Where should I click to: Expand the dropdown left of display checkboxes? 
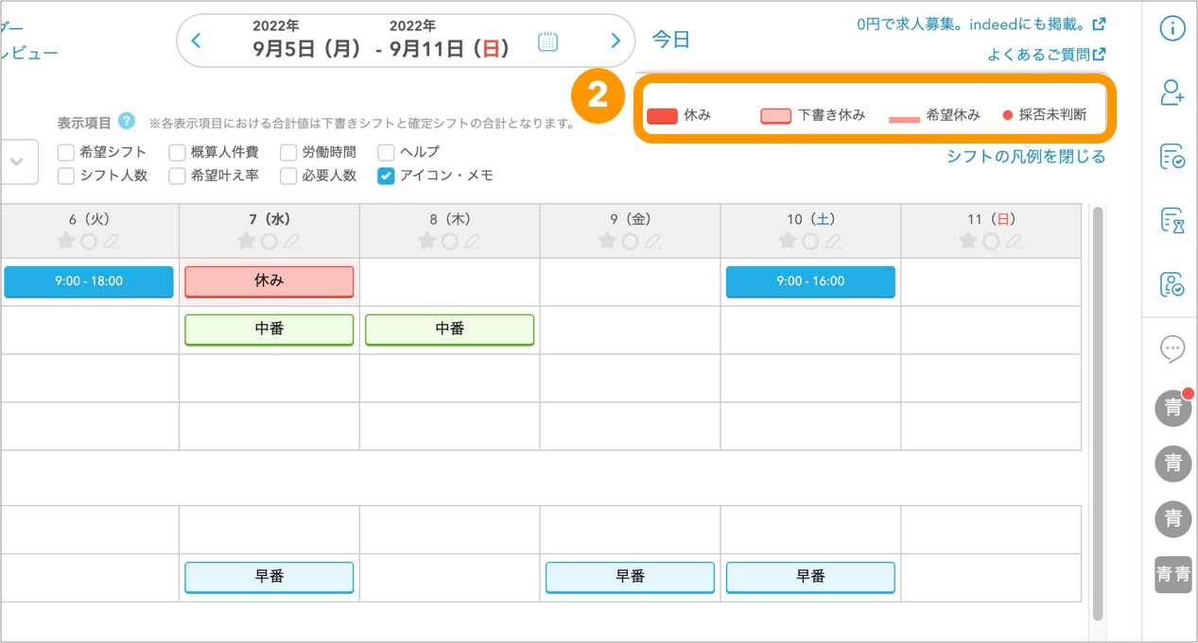click(x=18, y=161)
